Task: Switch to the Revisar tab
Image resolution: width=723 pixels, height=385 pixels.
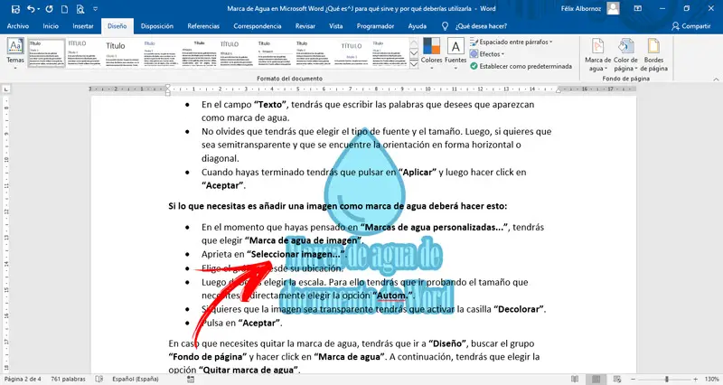Action: point(305,26)
